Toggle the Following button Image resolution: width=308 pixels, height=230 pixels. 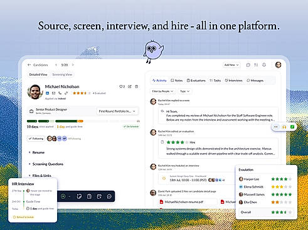[36, 139]
